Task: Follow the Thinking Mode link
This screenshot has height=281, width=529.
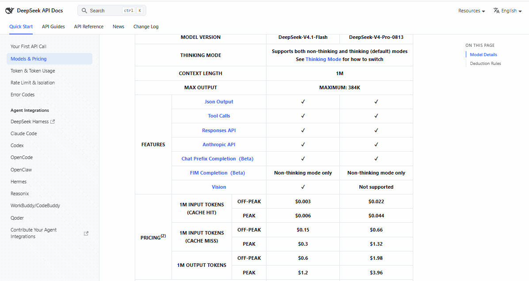Action: click(x=323, y=59)
